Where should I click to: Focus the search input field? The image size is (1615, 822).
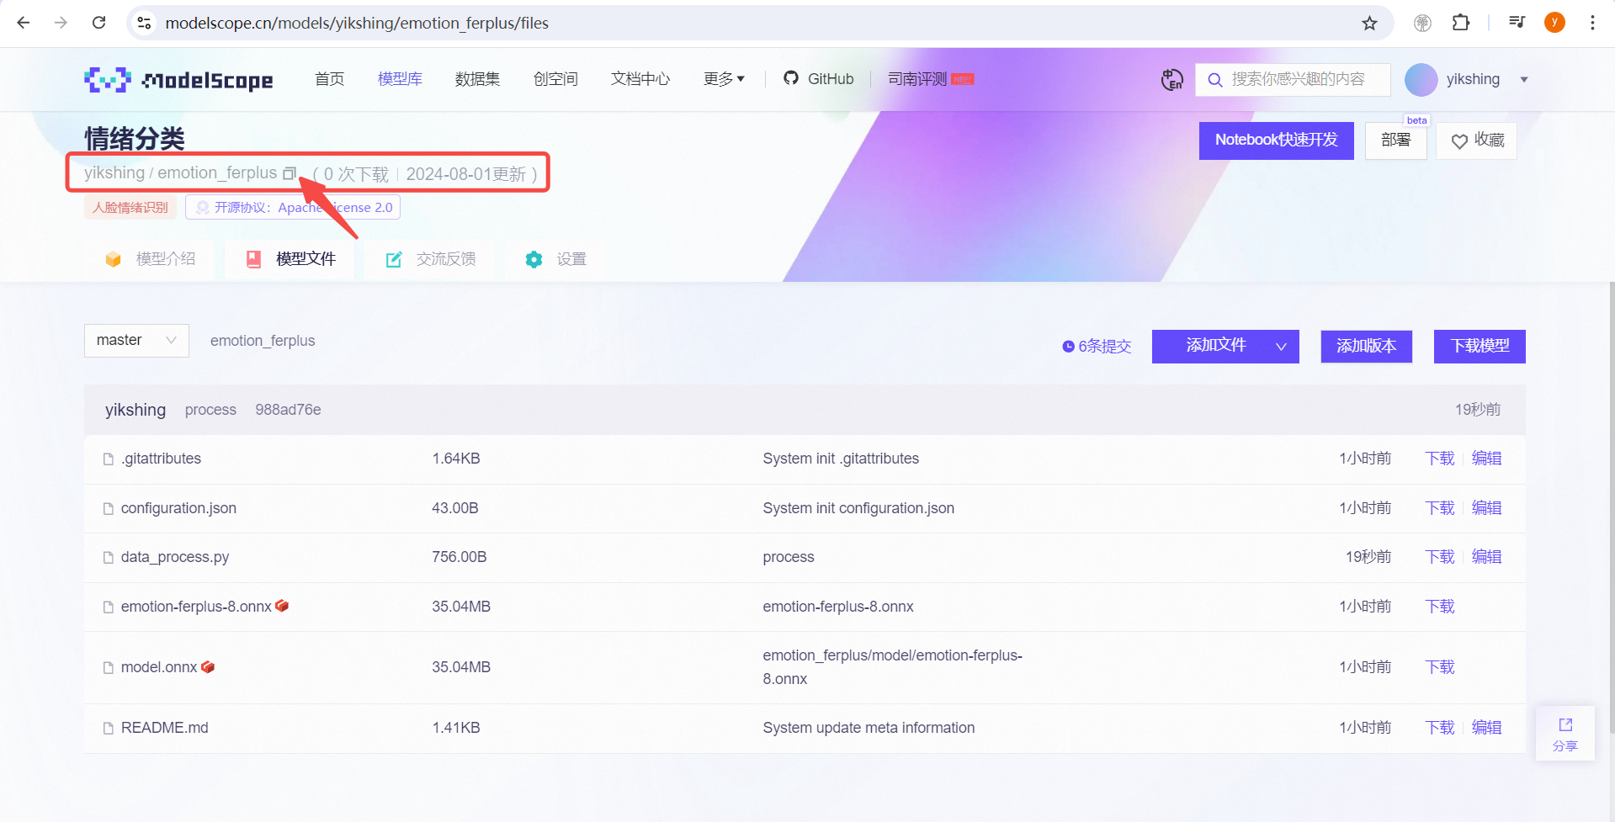pos(1292,80)
